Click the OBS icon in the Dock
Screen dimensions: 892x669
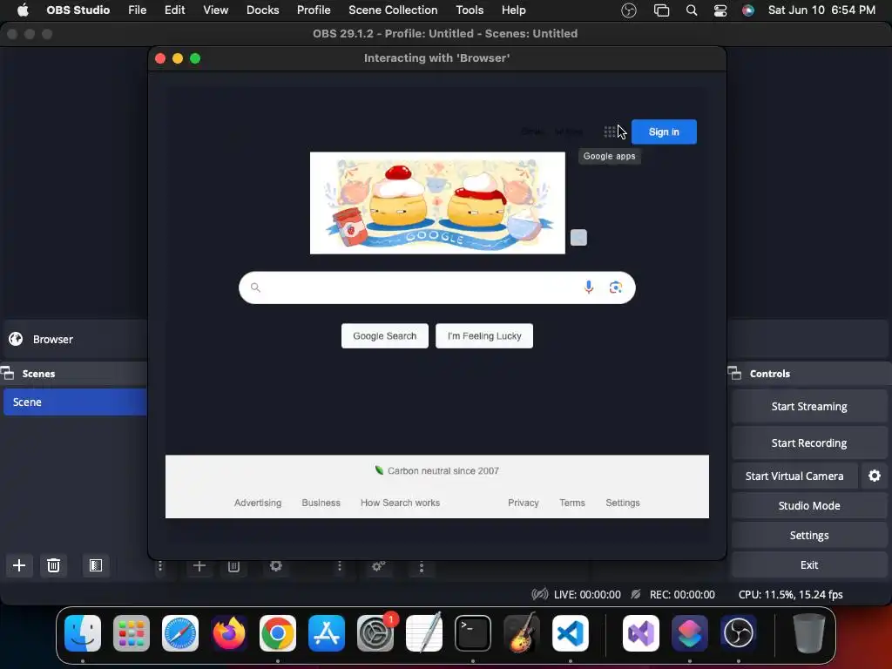tap(739, 633)
